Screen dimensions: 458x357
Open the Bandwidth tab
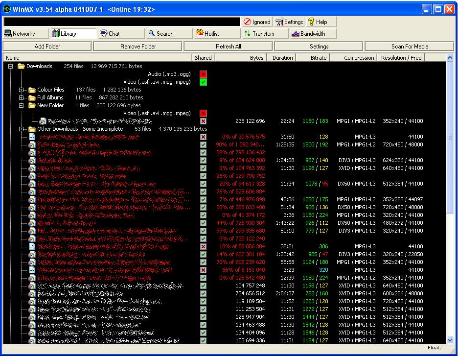pos(313,34)
